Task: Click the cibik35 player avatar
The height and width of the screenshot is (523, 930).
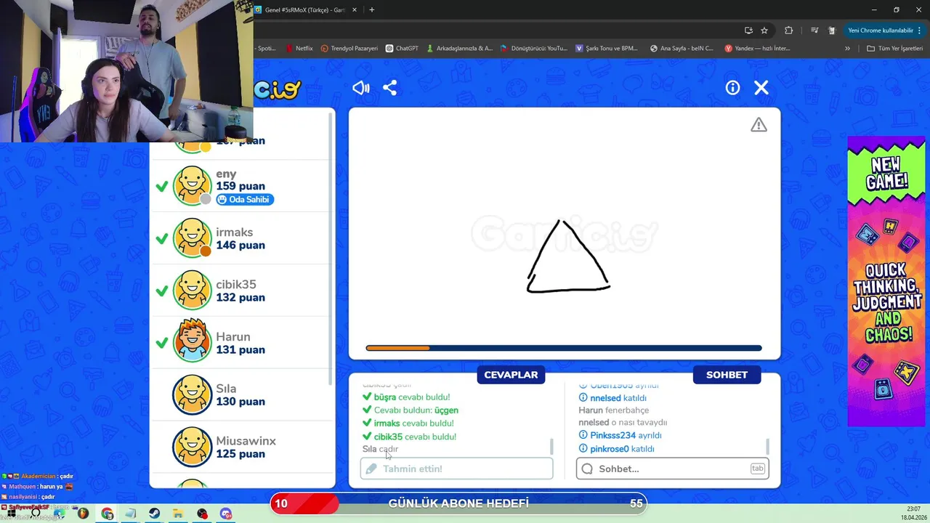Action: click(193, 290)
